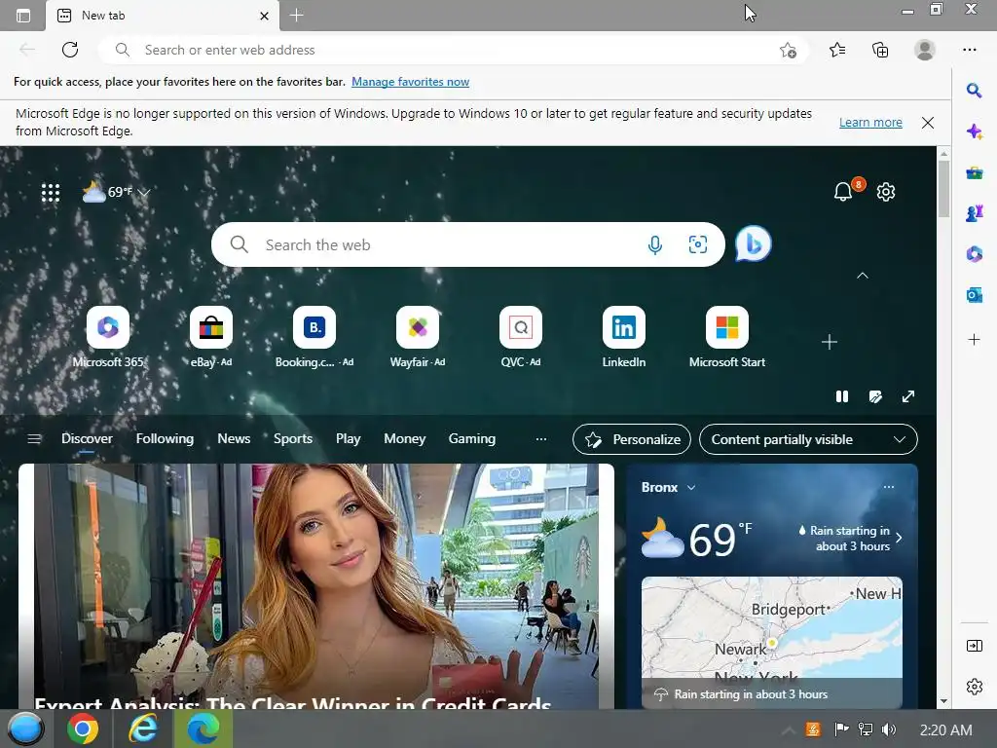Edit background image icon

[x=875, y=397]
